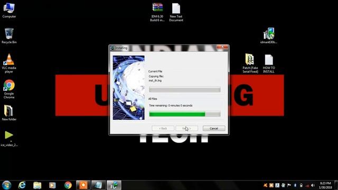Open File Explorer from the taskbar
The height and width of the screenshot is (190, 338).
[x=37, y=185]
